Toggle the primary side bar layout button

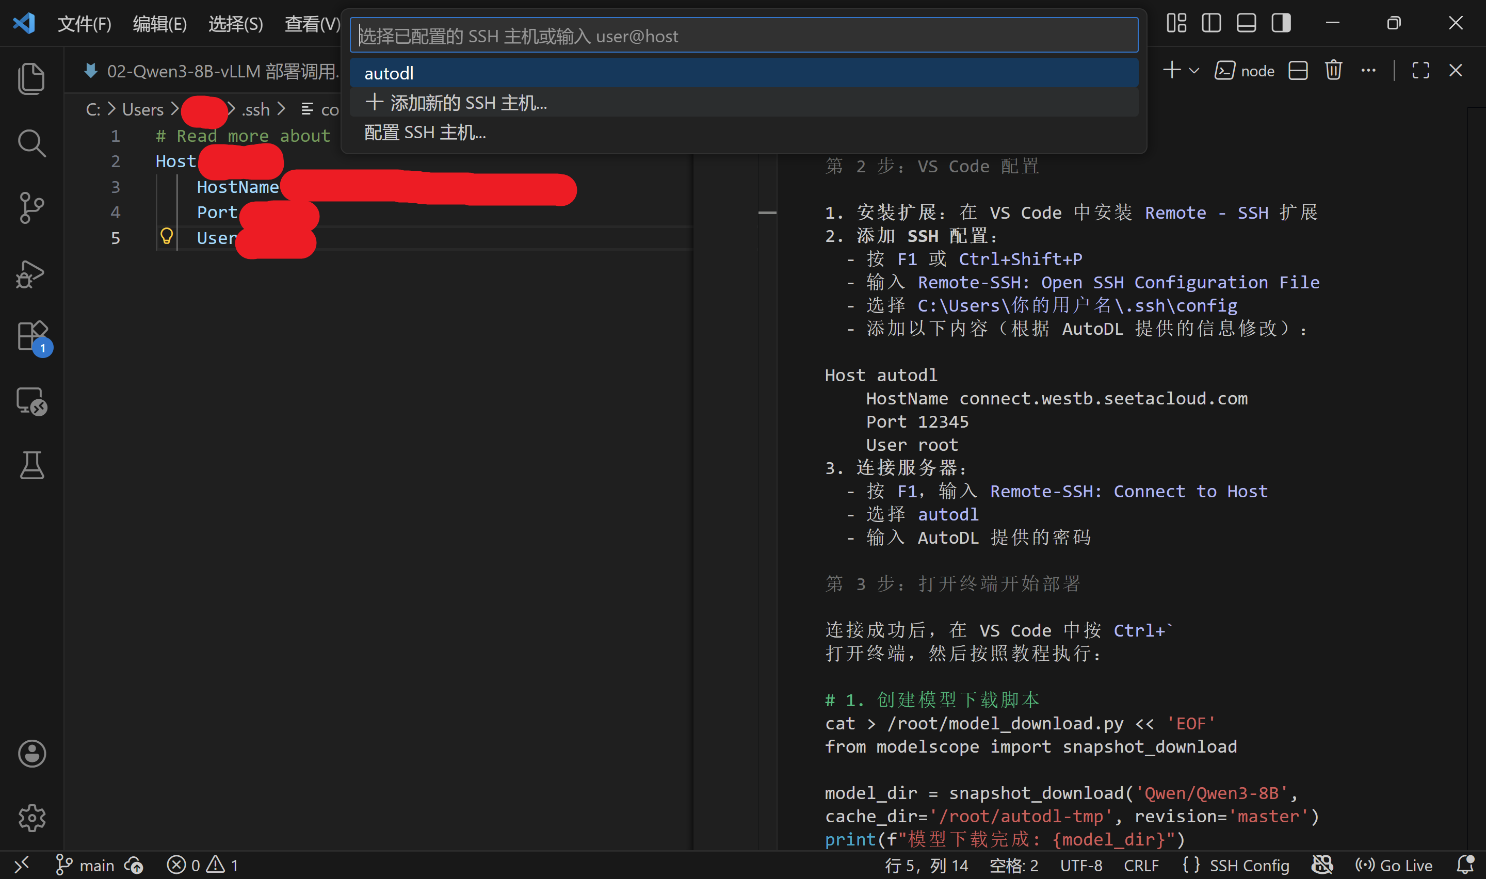click(1211, 23)
